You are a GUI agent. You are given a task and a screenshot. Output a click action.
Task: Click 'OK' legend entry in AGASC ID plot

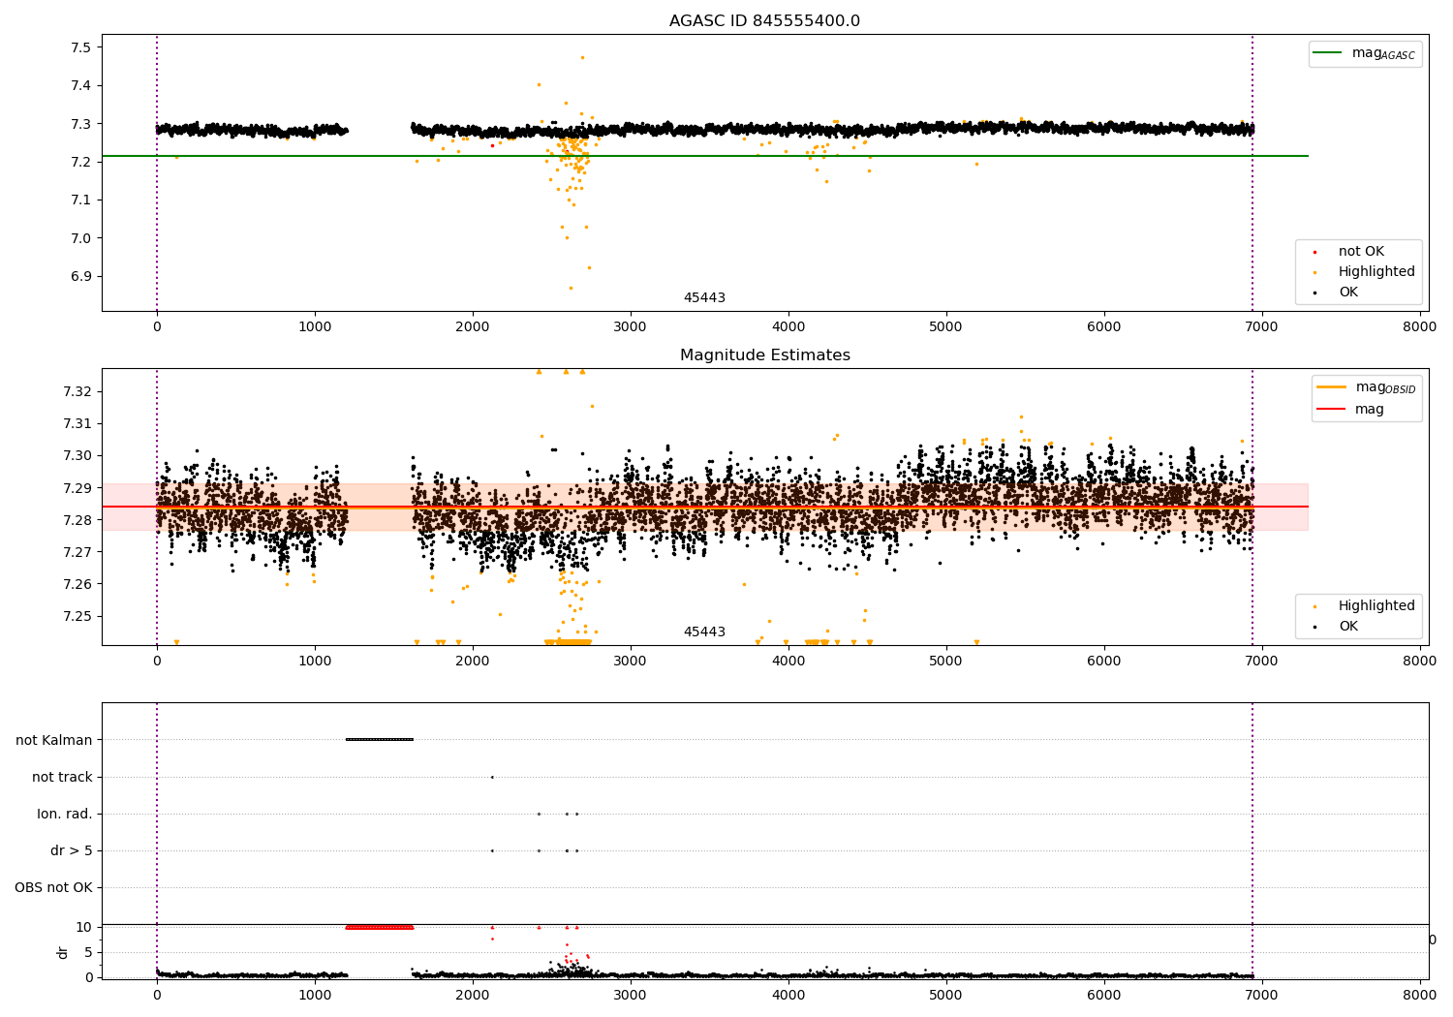tap(1348, 293)
